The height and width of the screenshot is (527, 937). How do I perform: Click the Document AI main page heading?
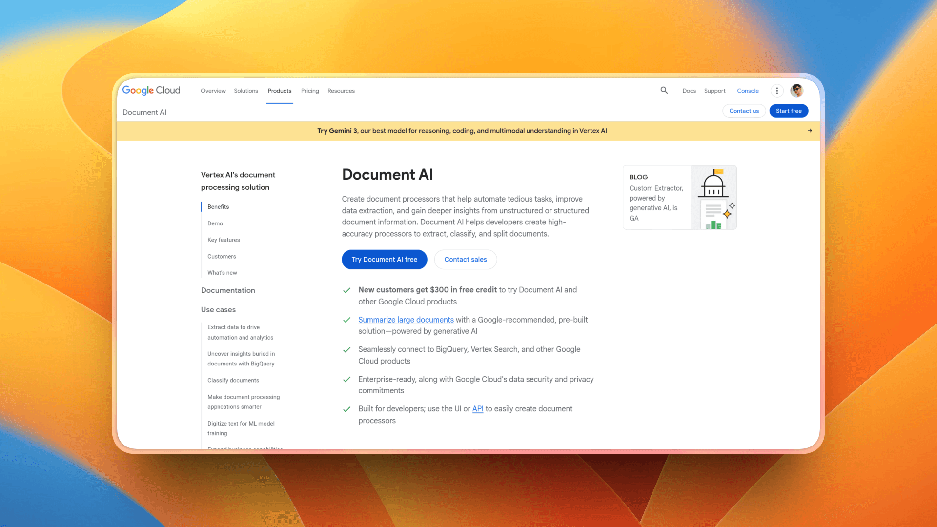click(387, 175)
